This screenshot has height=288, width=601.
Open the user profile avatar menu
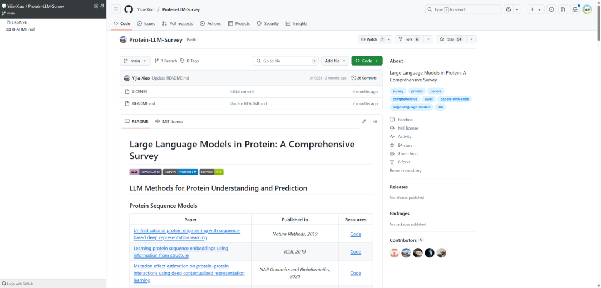[587, 9]
